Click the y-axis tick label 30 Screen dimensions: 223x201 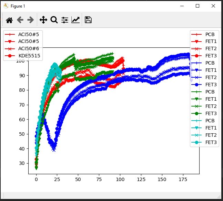22,163
